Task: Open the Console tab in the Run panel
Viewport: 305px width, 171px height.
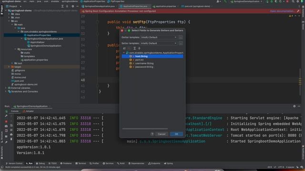Action: click(15, 111)
